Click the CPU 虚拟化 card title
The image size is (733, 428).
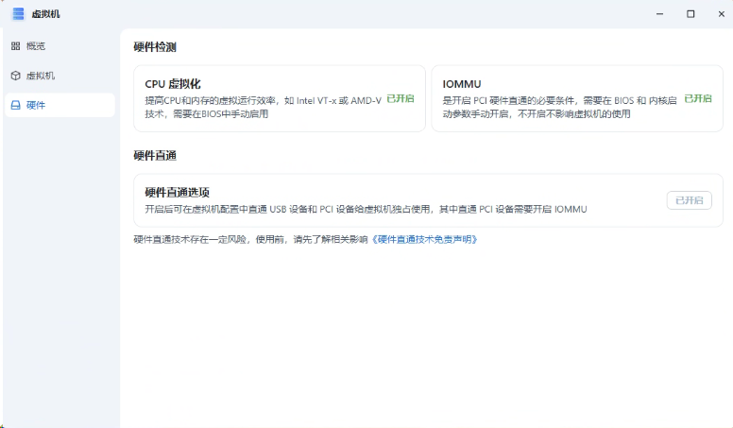(x=173, y=84)
